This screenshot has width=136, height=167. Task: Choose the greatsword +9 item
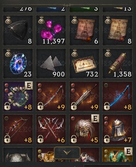[x=84, y=96]
